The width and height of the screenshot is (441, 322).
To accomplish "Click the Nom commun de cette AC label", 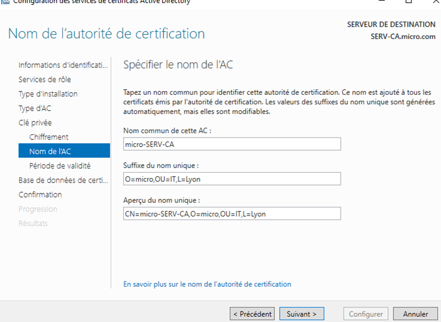I will point(168,130).
